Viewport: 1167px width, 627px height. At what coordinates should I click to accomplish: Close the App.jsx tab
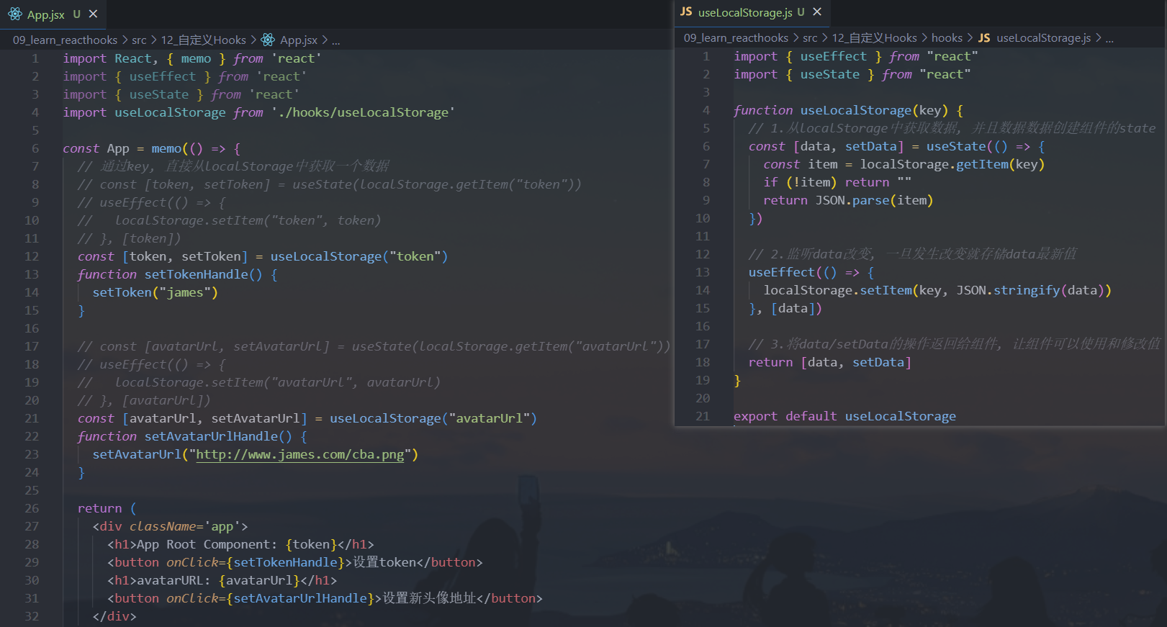pos(93,14)
